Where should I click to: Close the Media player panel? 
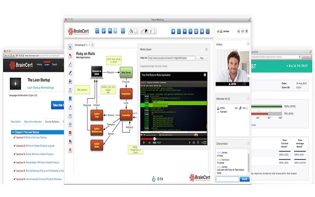click(206, 50)
